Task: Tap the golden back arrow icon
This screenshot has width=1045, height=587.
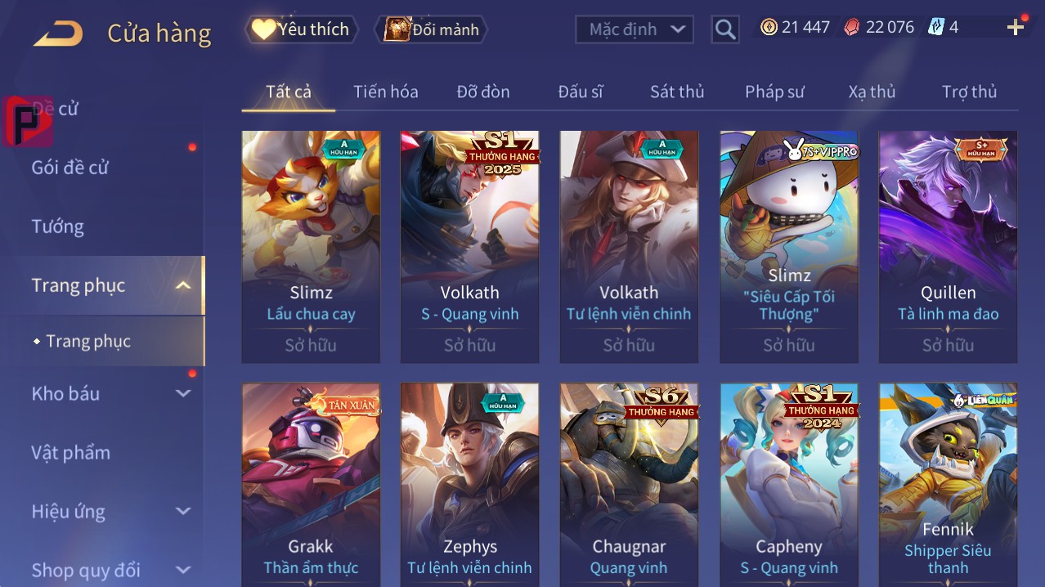Action: (x=58, y=34)
